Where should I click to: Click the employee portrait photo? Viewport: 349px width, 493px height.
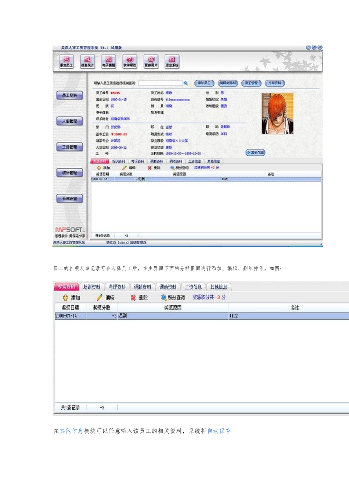click(277, 113)
